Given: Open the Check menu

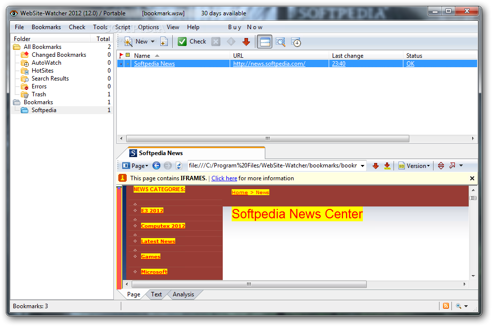Looking at the screenshot, I should (77, 27).
